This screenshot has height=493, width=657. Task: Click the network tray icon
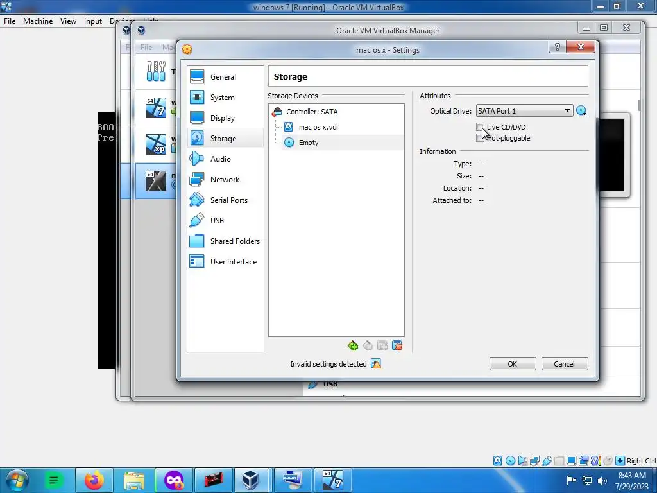pyautogui.click(x=587, y=480)
